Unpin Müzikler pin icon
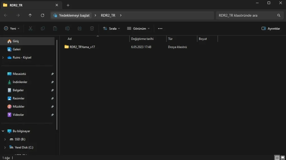This screenshot has height=160, width=286. tap(52, 107)
